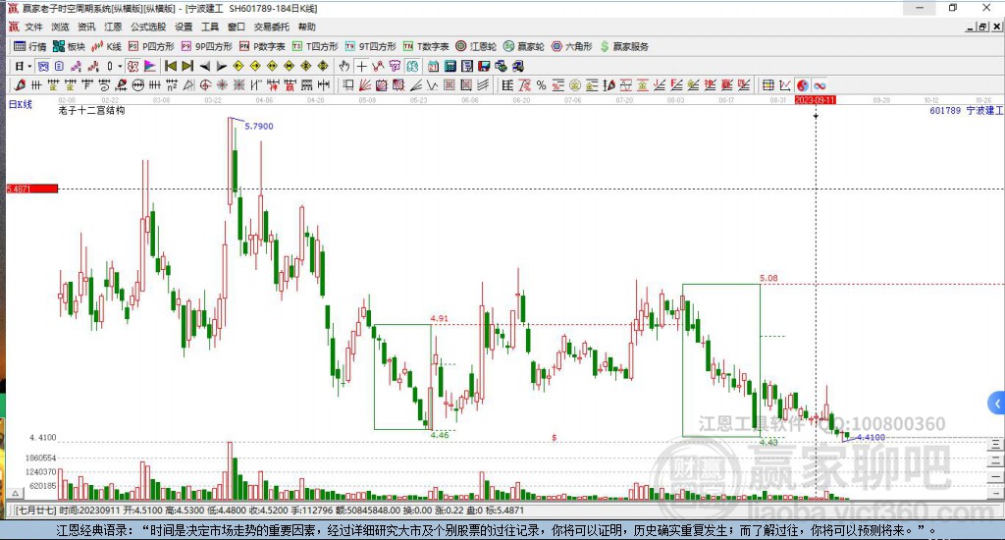
Task: Minimize the inner chart child window
Action: point(971,27)
